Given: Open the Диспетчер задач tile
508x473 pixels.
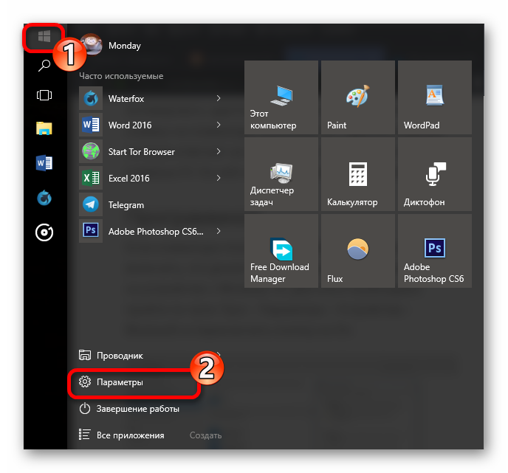Looking at the screenshot, I should click(281, 174).
